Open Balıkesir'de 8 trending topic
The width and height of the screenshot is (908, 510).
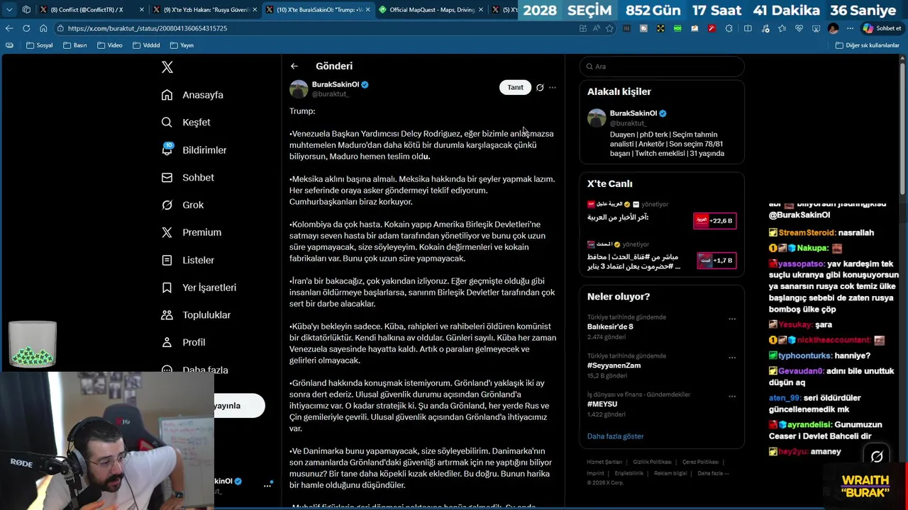610,327
